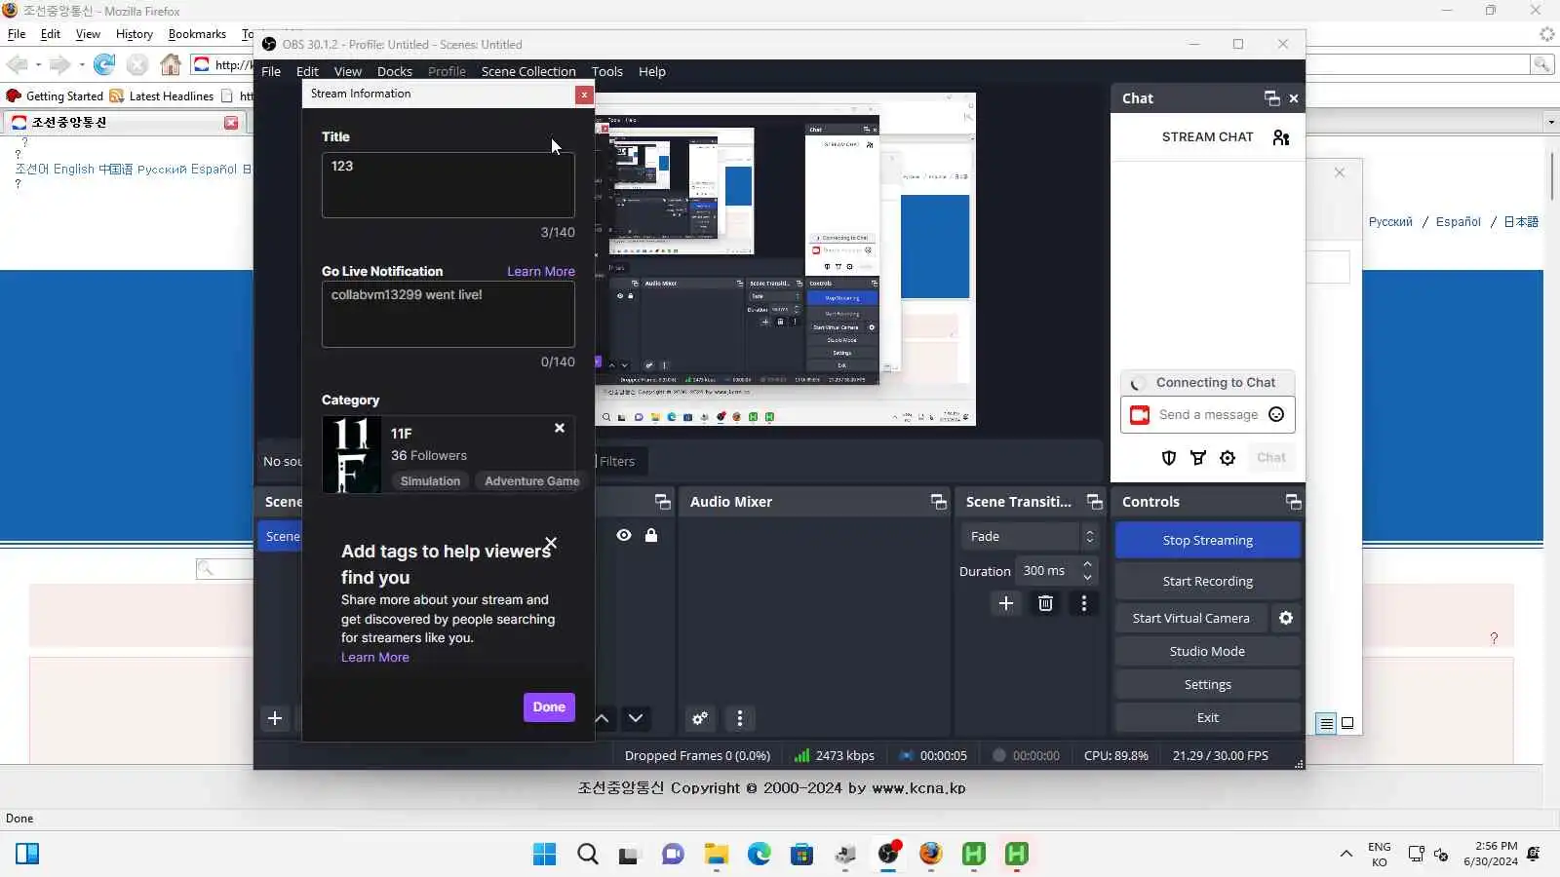Move the selected source down
Viewport: 1560px width, 877px height.
click(x=636, y=718)
